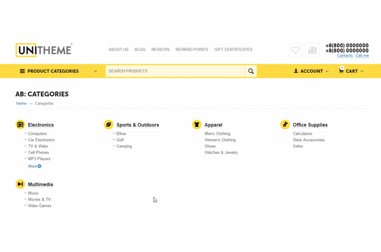Open the Multimedia category heading
This screenshot has height=252, width=381.
coord(40,184)
